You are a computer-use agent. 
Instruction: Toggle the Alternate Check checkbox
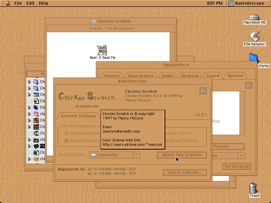pyautogui.click(x=66, y=133)
